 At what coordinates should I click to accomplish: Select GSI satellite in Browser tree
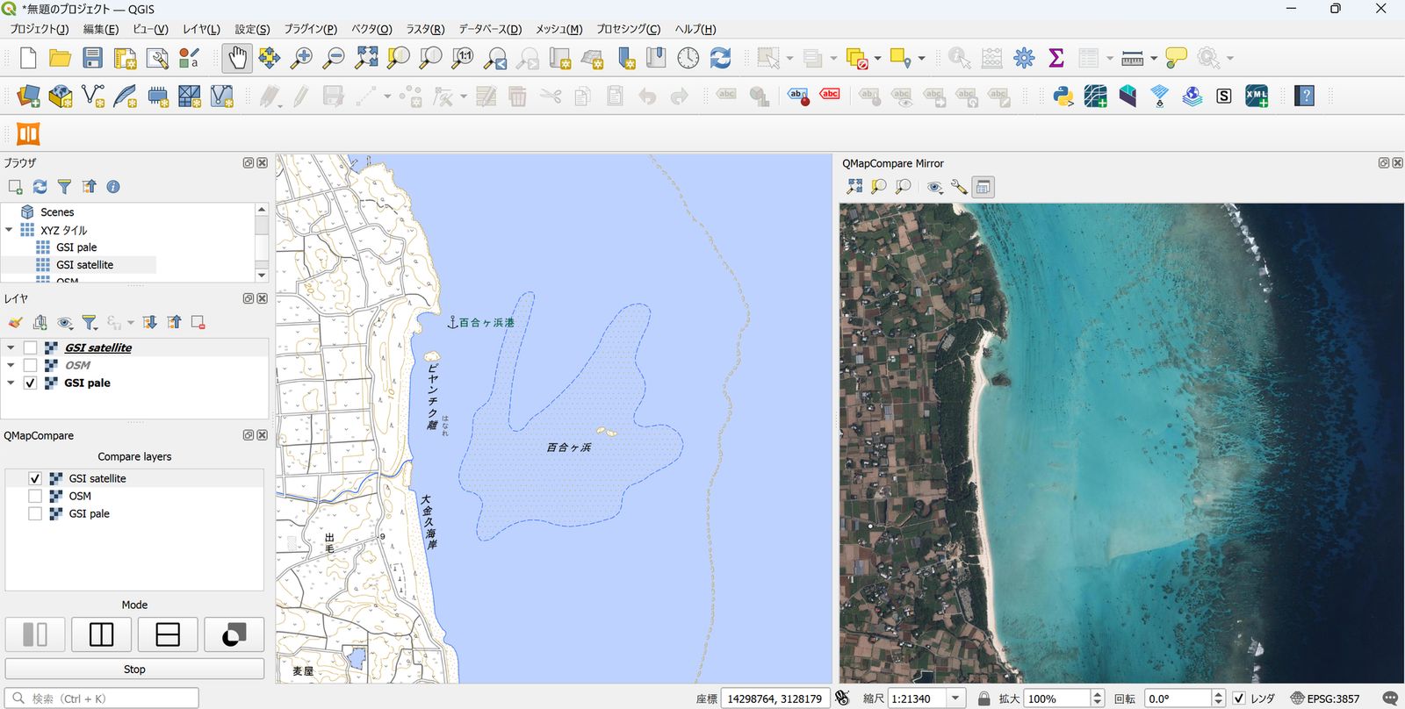(x=84, y=265)
